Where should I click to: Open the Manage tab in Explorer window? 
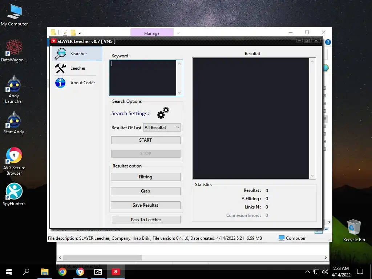[x=152, y=33]
